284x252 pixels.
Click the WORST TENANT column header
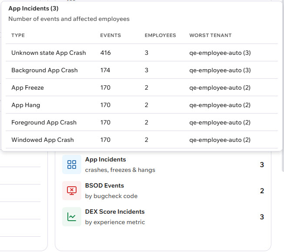point(210,35)
